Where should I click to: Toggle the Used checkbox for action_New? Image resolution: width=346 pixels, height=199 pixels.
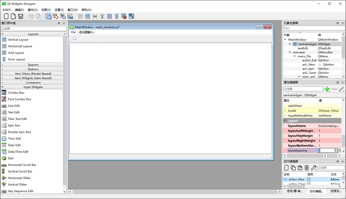(x=309, y=180)
